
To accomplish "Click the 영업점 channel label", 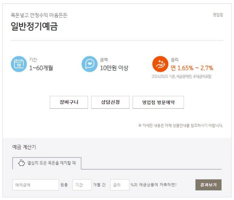I will (218, 15).
